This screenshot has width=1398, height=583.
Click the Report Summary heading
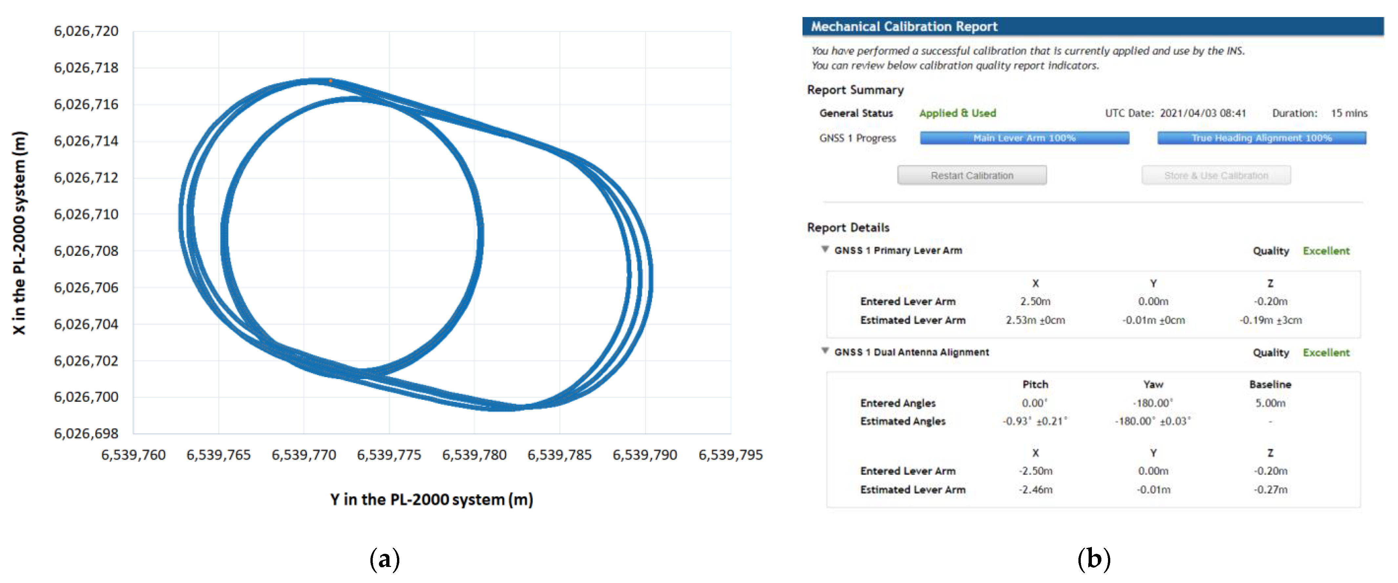pyautogui.click(x=855, y=90)
